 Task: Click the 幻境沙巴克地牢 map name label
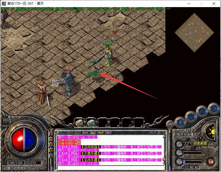(x=15, y=168)
